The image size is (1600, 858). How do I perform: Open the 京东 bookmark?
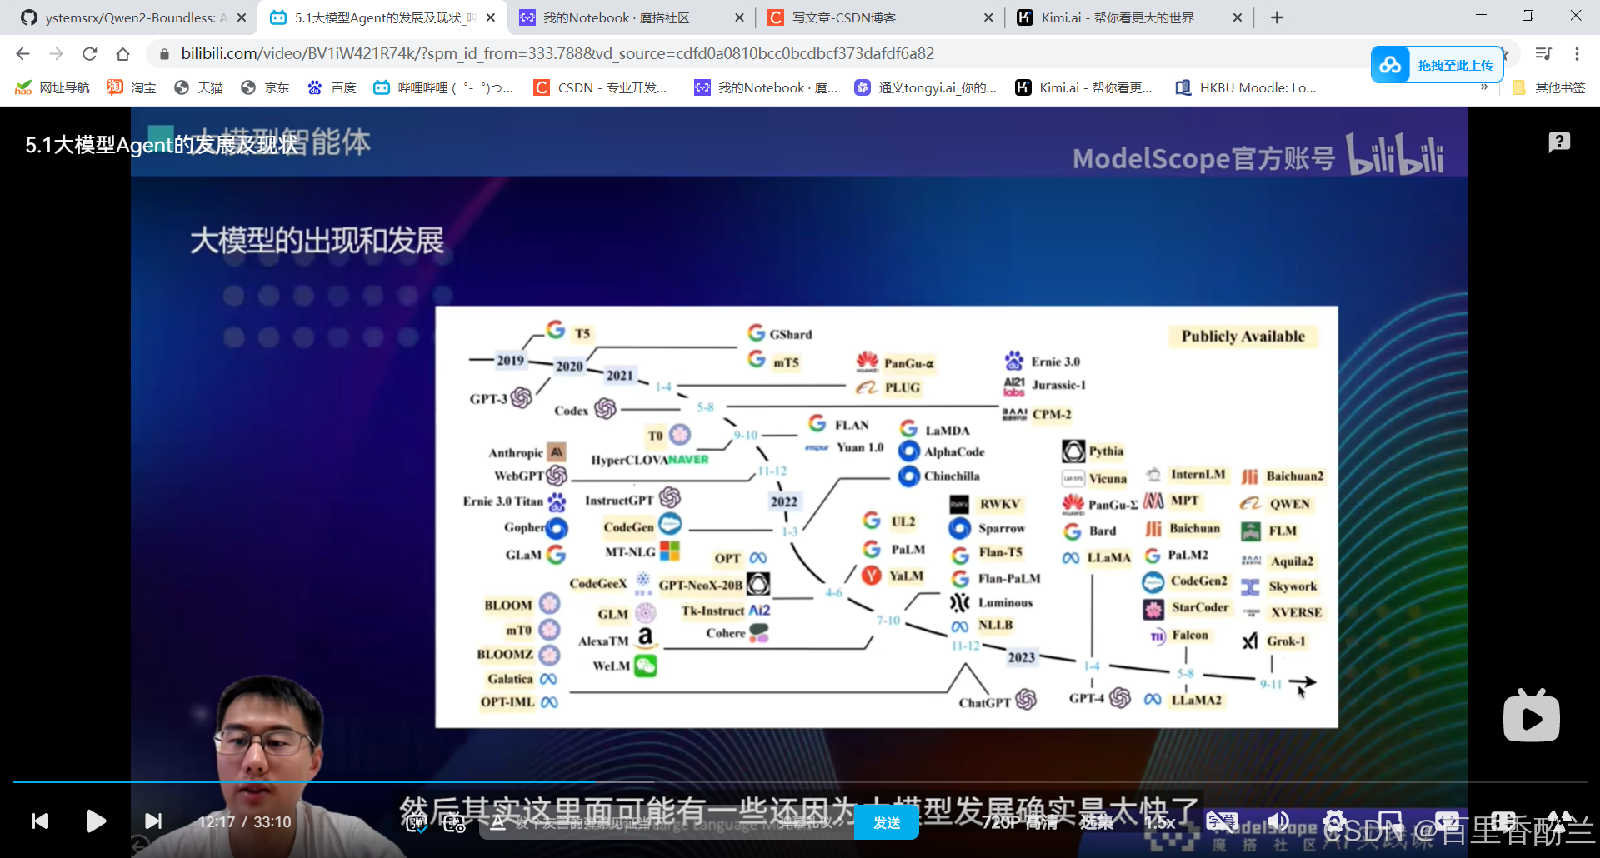point(265,87)
